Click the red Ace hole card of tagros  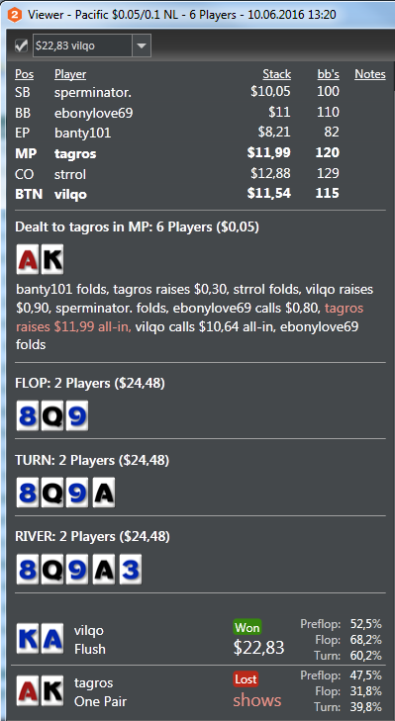point(28,259)
